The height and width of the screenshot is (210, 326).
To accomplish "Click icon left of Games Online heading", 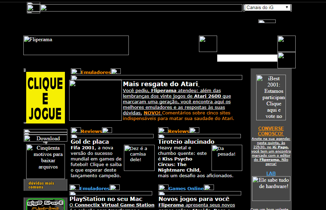I will 163,188.
